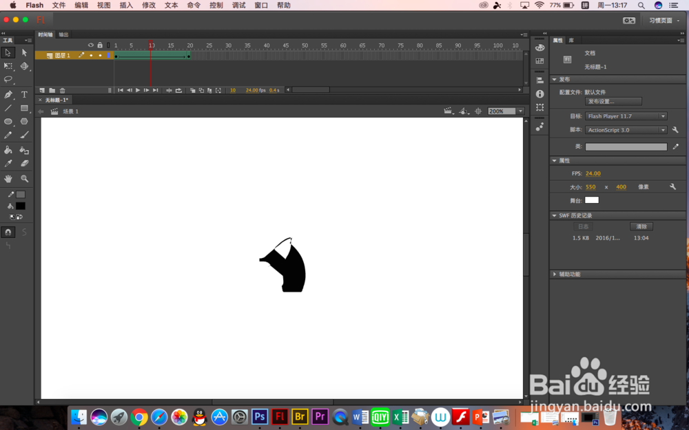
Task: Toggle Onion Skin button in timeline
Action: tap(192, 90)
